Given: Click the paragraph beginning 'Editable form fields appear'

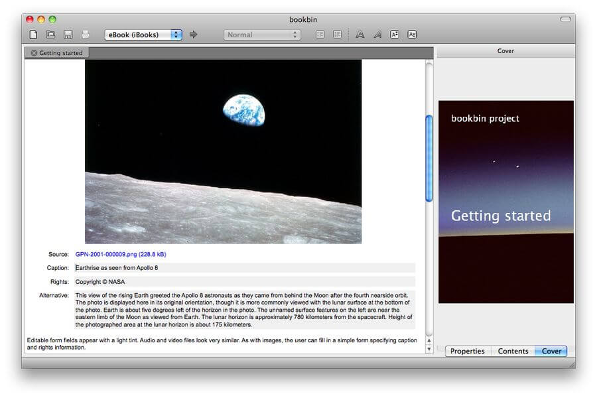Looking at the screenshot, I should click(x=222, y=344).
